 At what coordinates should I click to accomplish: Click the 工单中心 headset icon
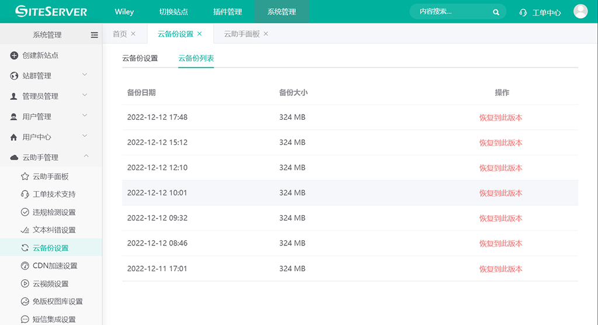pos(523,12)
